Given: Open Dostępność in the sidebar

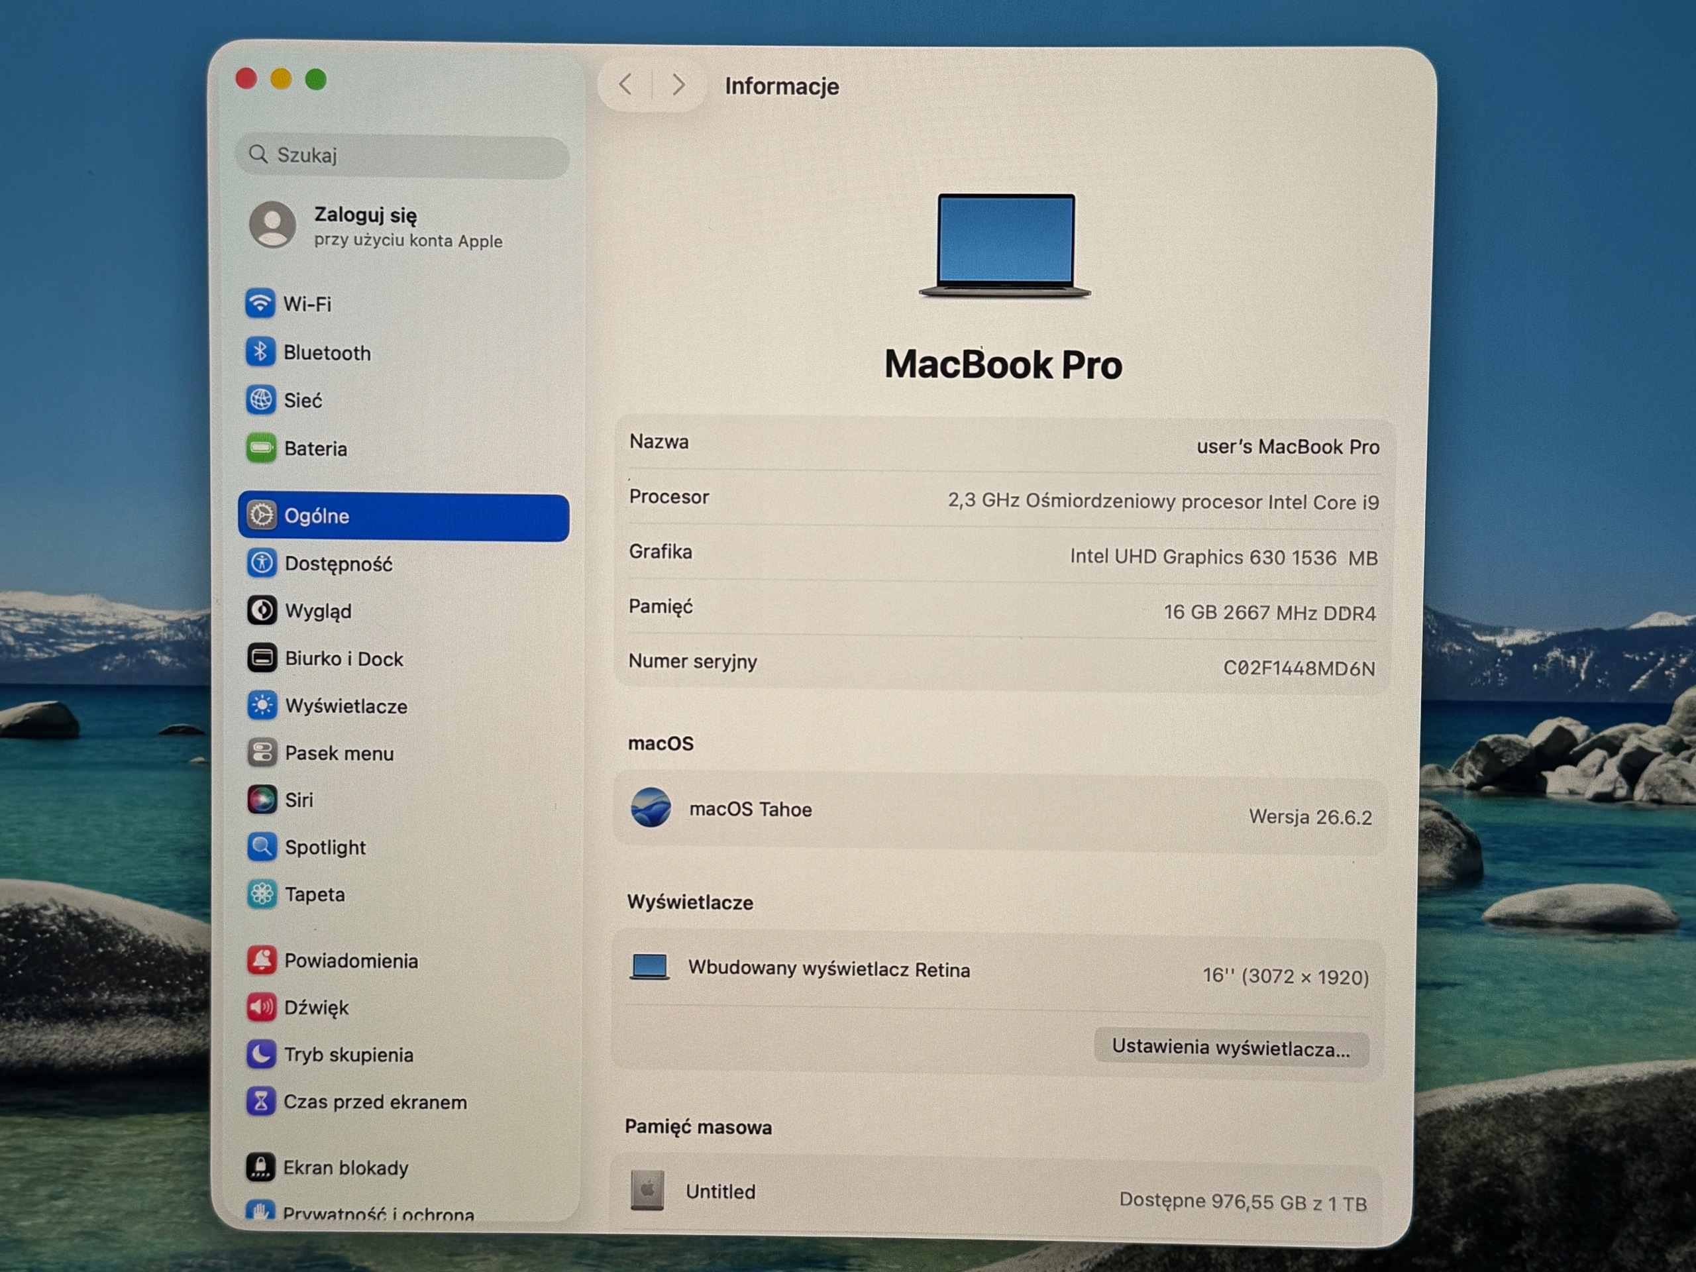Looking at the screenshot, I should (339, 564).
